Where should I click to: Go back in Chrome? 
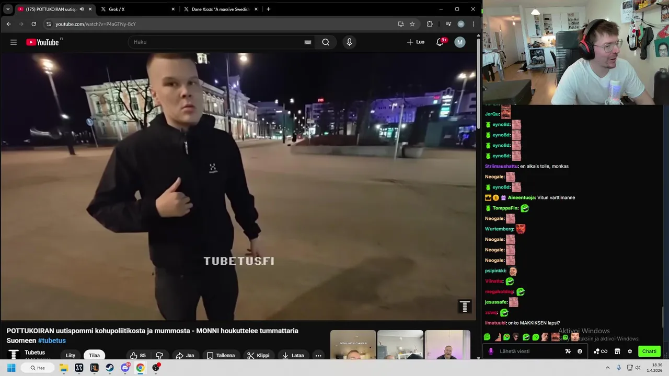[x=8, y=24]
